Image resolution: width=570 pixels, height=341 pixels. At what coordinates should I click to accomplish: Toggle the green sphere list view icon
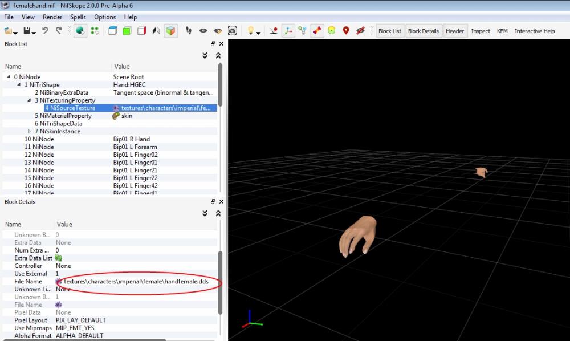80,31
